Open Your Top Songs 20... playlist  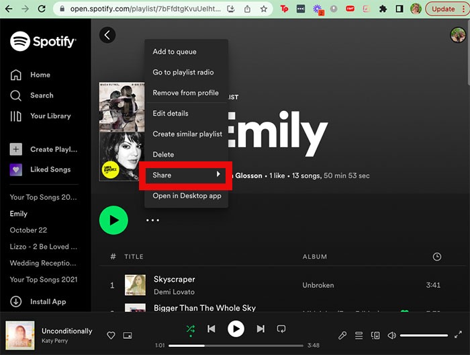point(43,197)
